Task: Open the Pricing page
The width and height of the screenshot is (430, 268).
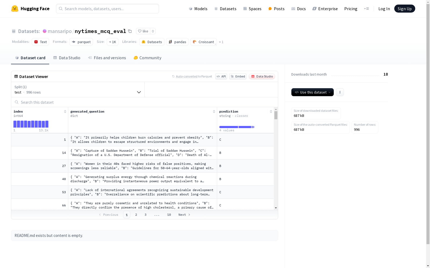Action: [x=351, y=9]
